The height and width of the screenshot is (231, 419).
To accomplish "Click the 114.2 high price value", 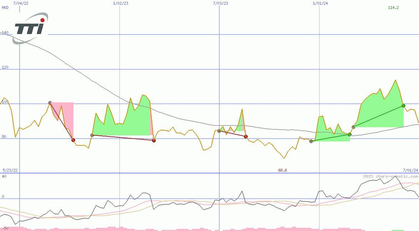I will [393, 7].
